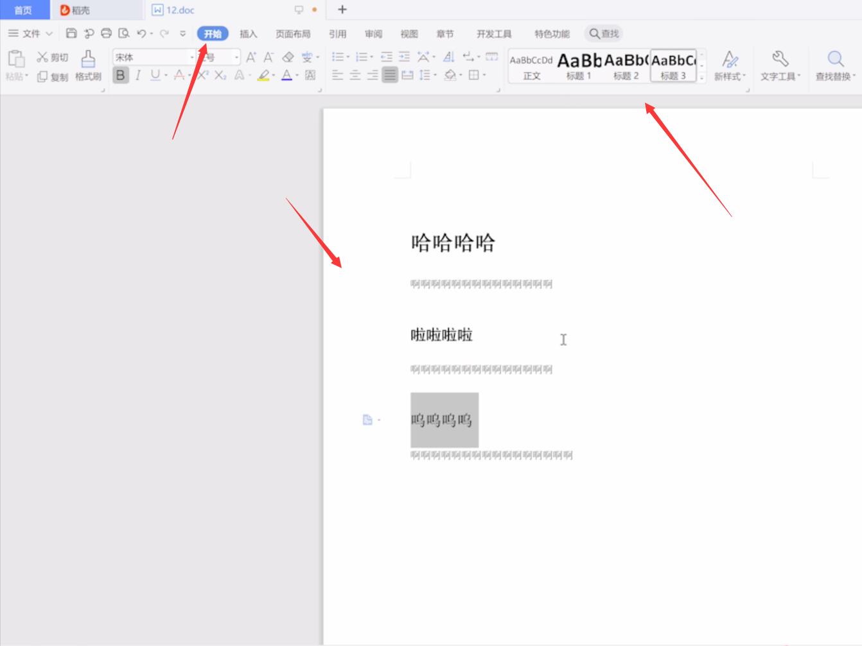862x646 pixels.
Task: Open 查找替换 dropdown
Action: [x=835, y=67]
